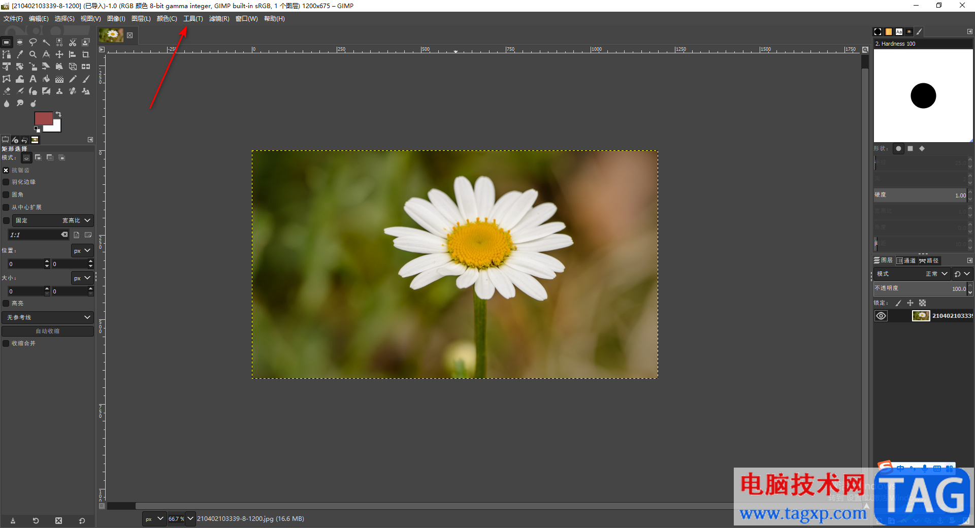The width and height of the screenshot is (975, 528).
Task: Choose the diamond brush shape button
Action: (922, 149)
